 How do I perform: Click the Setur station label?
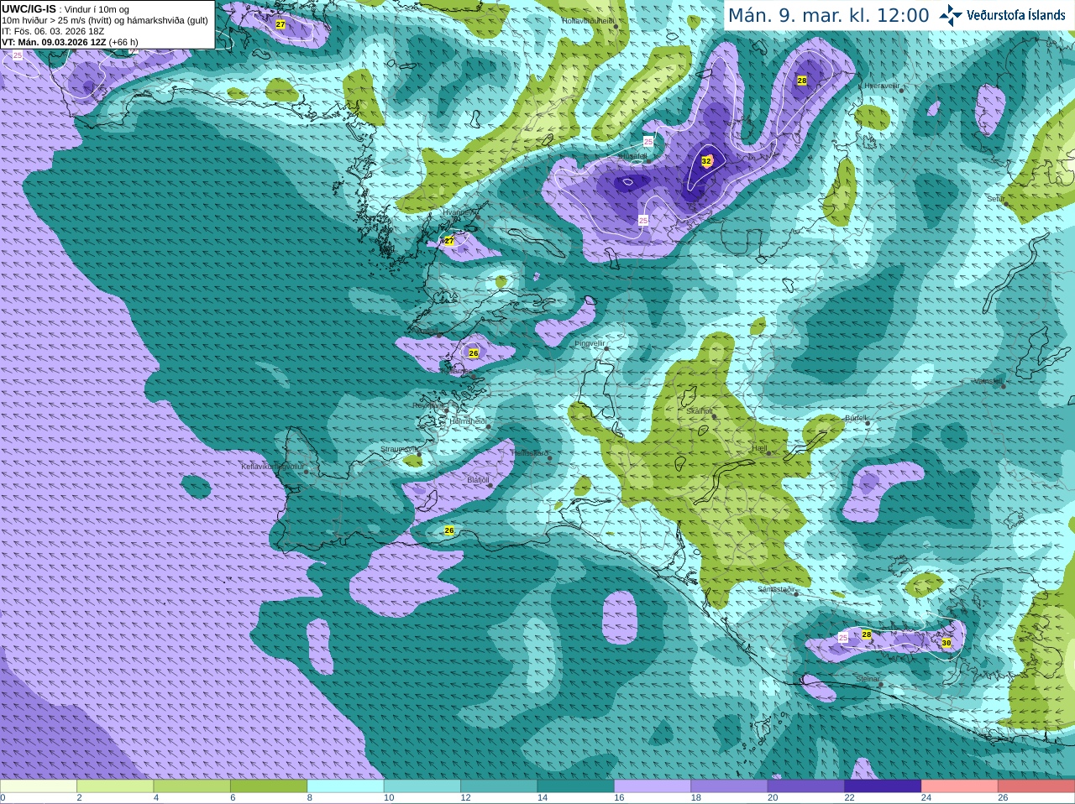[996, 199]
